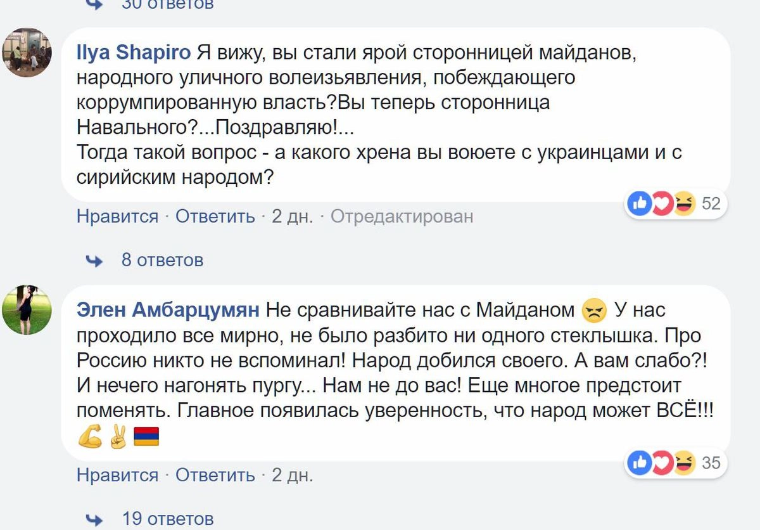
Task: Expand the "8 ответов" reply thread
Action: coord(162,260)
